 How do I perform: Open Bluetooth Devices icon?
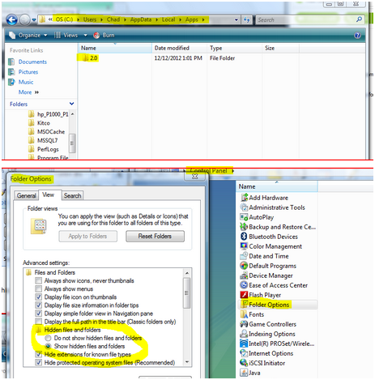click(x=244, y=237)
